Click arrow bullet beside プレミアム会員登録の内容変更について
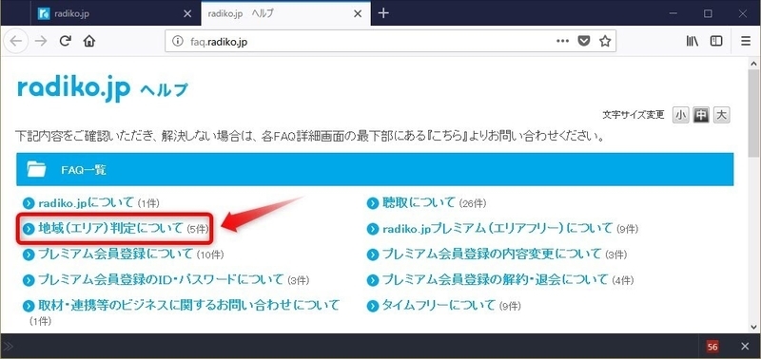The image size is (761, 359). click(x=373, y=255)
